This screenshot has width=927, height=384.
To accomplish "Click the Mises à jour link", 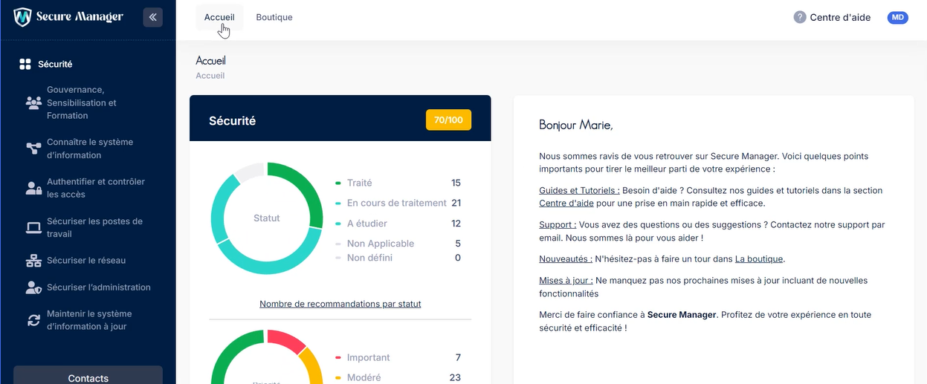I will point(566,281).
